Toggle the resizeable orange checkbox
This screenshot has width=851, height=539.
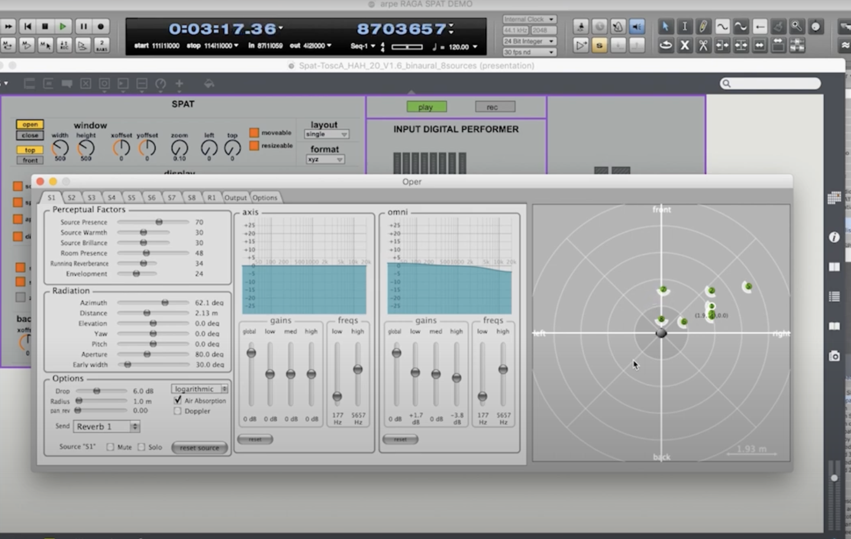tap(254, 145)
